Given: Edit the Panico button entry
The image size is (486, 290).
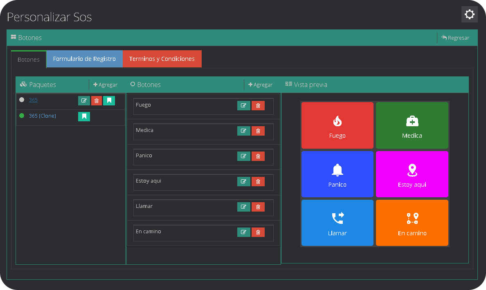Looking at the screenshot, I should click(243, 156).
